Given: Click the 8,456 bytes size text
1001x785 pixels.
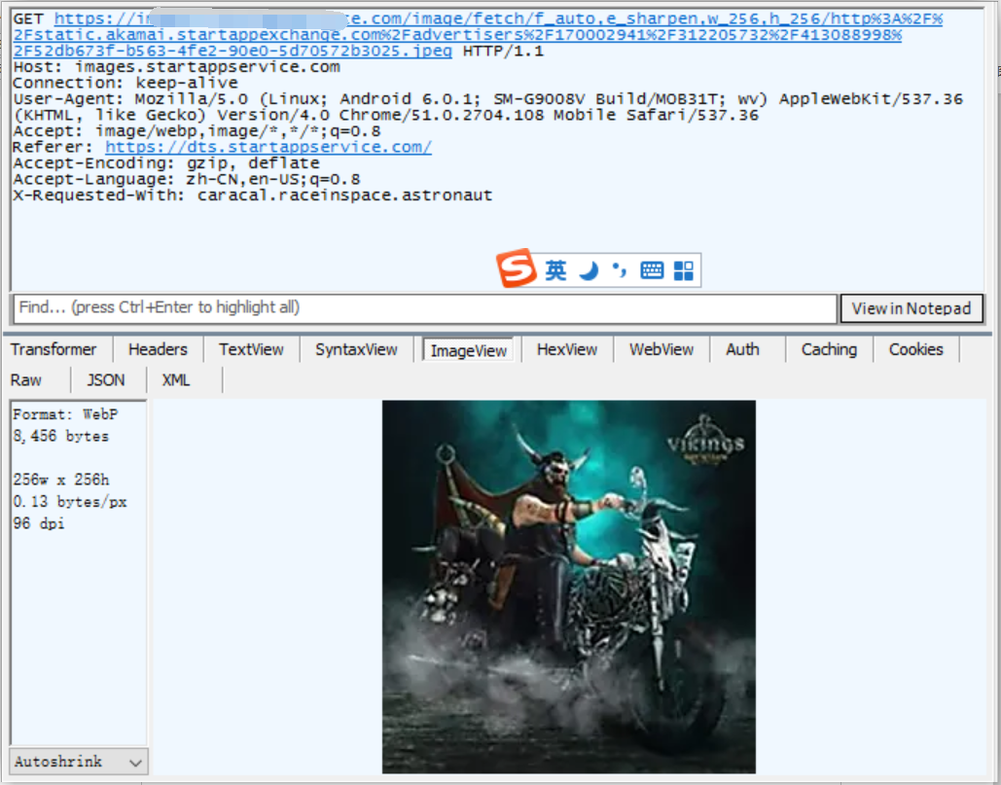Looking at the screenshot, I should 61,436.
